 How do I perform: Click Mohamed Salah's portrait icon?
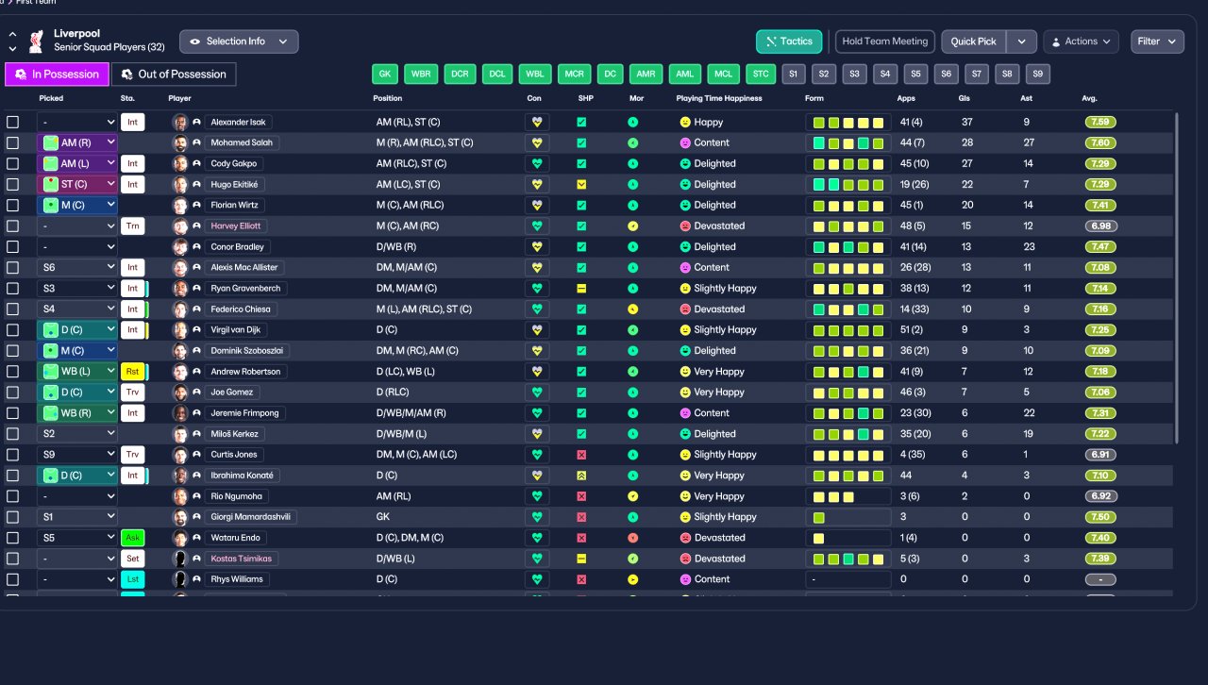(180, 142)
